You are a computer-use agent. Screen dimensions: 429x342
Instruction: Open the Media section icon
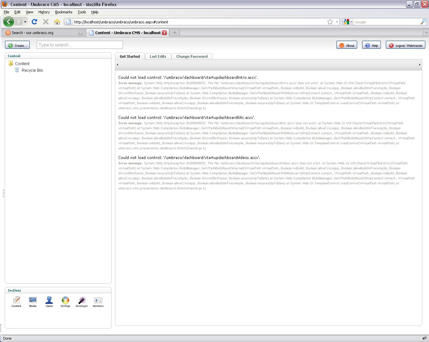(33, 302)
